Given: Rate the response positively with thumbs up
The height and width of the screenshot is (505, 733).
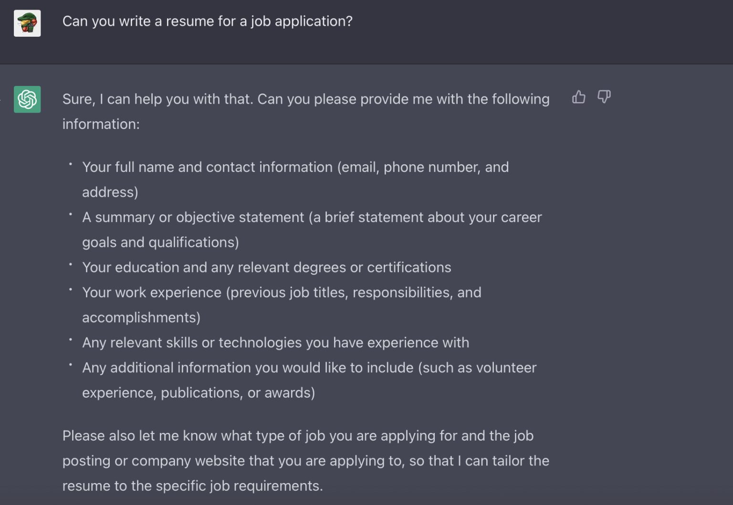Looking at the screenshot, I should click(579, 97).
